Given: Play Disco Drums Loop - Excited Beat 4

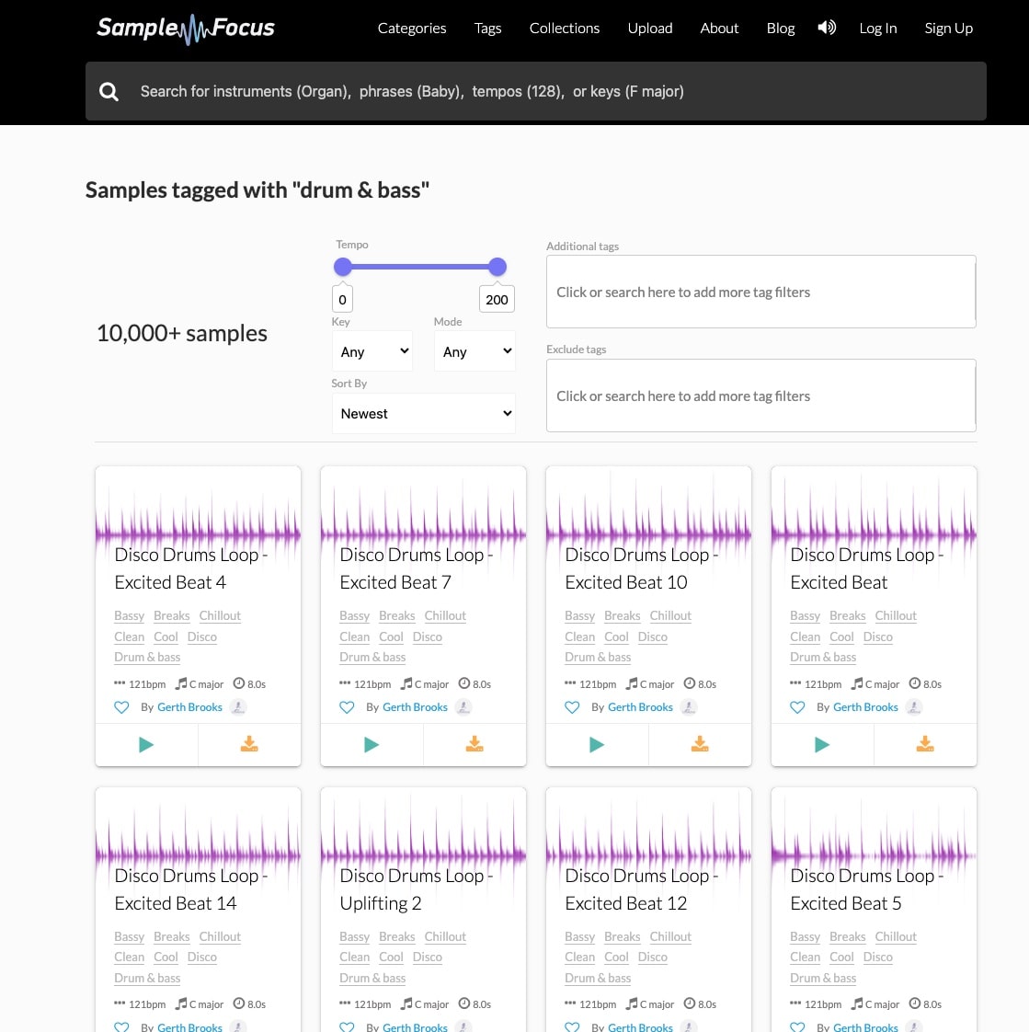Looking at the screenshot, I should [146, 745].
